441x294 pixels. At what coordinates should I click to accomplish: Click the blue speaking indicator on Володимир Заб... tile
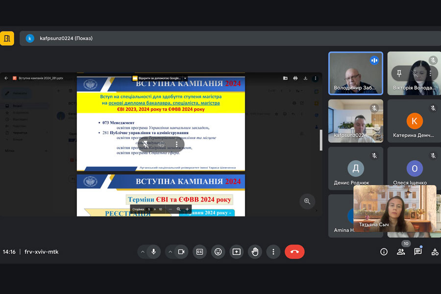click(374, 60)
